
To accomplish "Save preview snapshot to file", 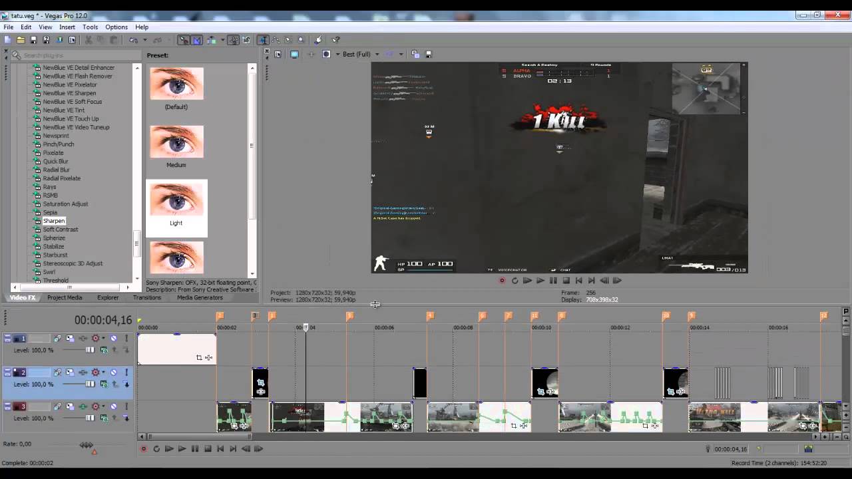I will click(429, 54).
